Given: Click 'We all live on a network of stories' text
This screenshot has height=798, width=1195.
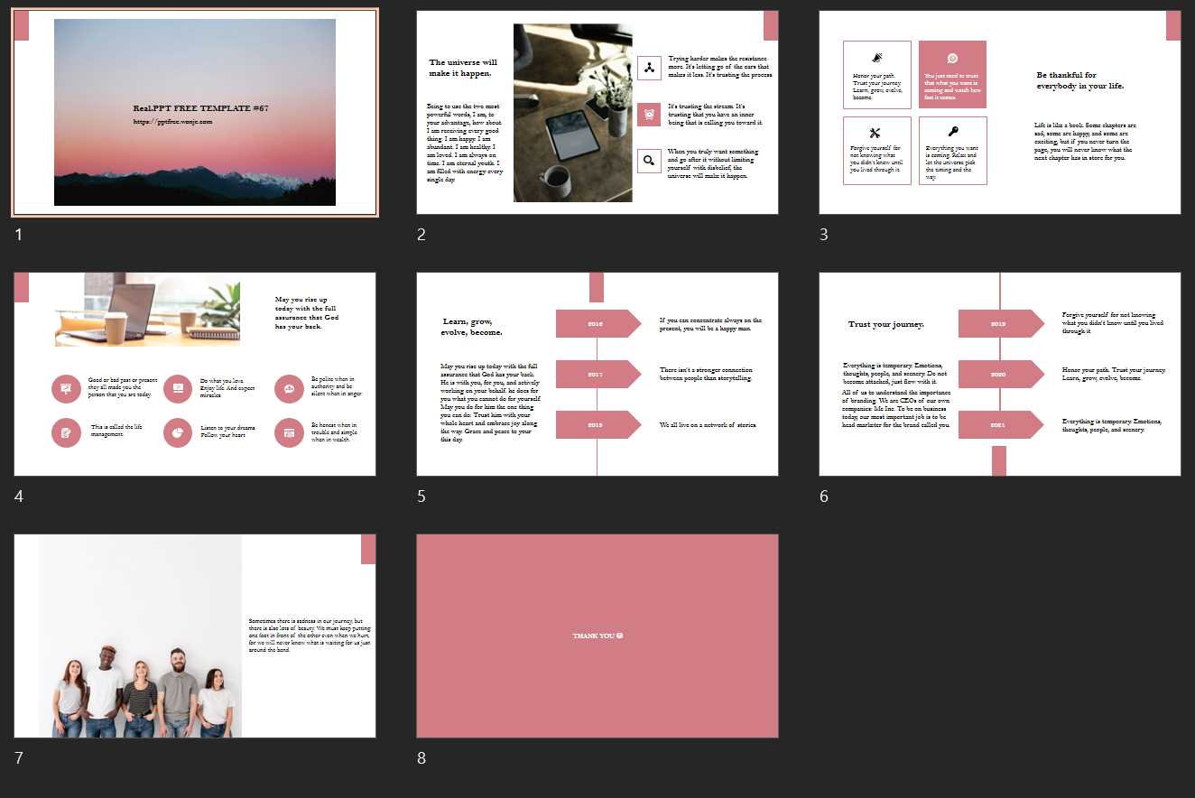Looking at the screenshot, I should tap(708, 424).
